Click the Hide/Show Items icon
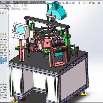 (x=84, y=3)
